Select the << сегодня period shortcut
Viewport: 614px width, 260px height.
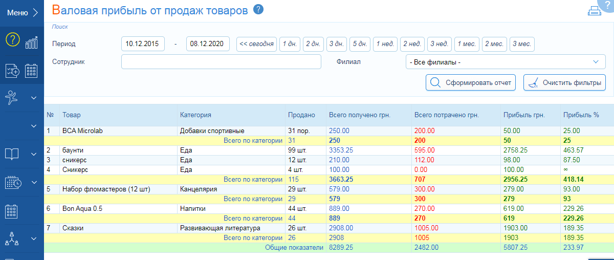[256, 44]
